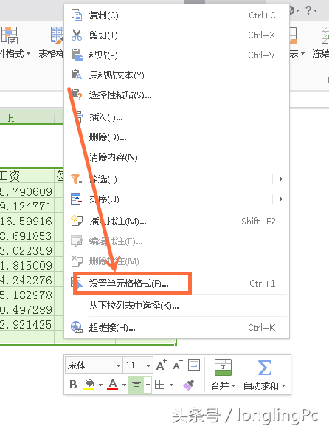Click the Insert comment note icon

click(77, 221)
